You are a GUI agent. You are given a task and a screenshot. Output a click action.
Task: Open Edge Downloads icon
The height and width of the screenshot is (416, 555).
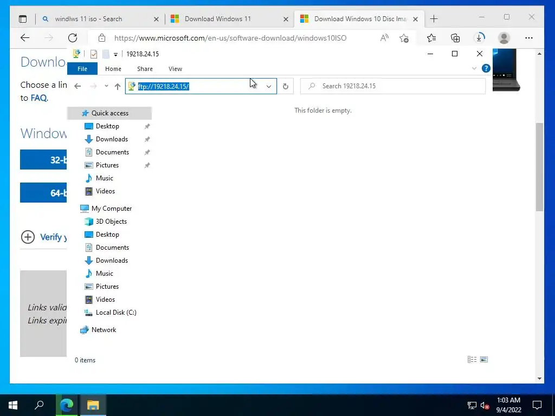[x=479, y=38]
